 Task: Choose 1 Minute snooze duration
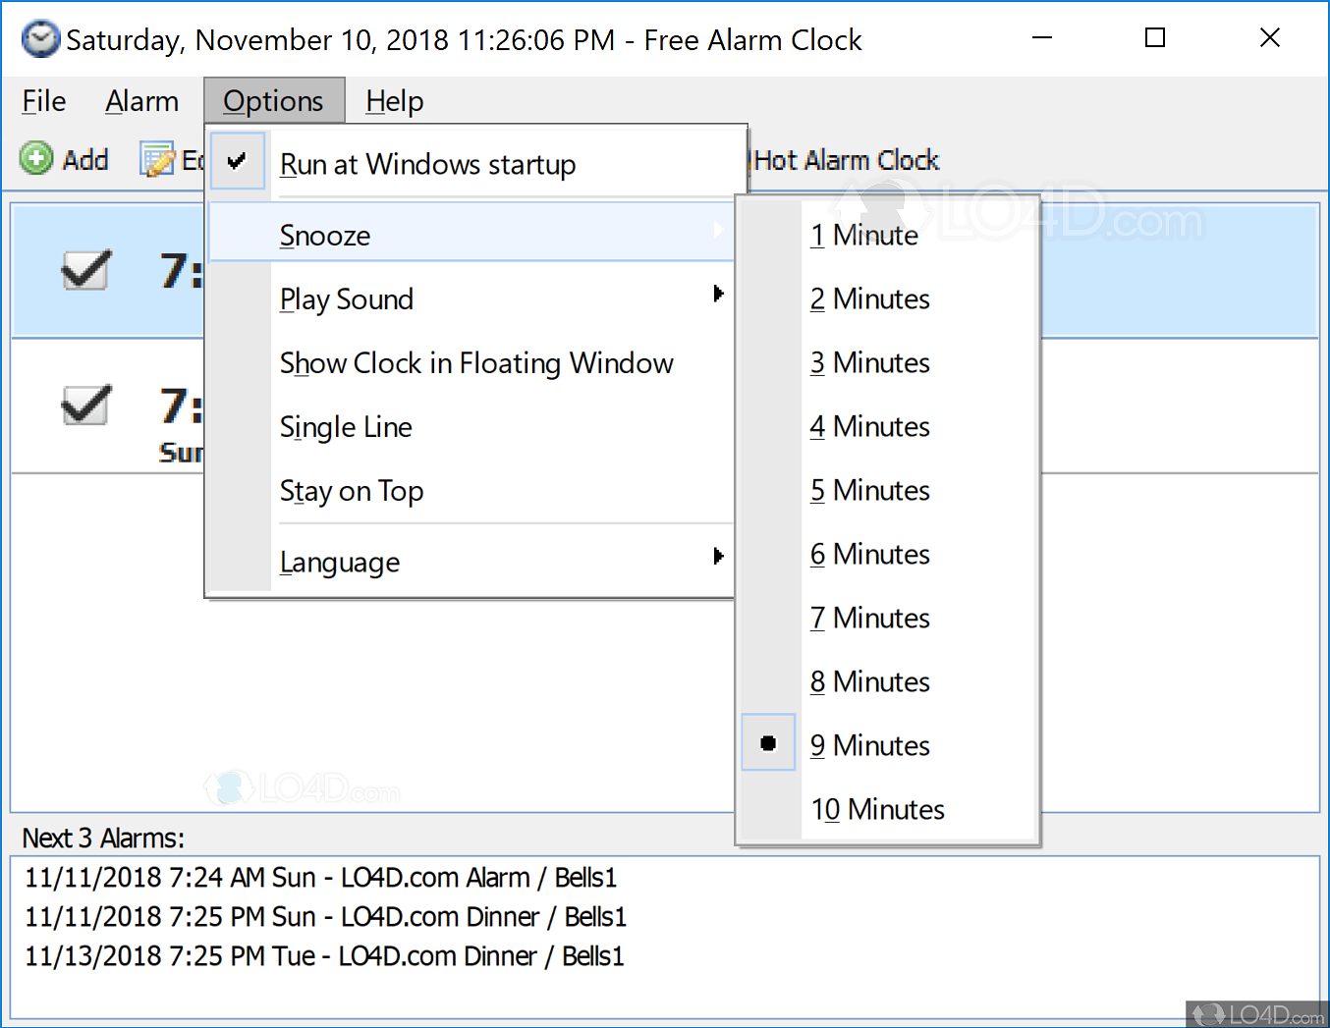pyautogui.click(x=863, y=235)
